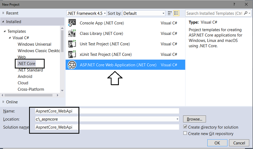Click the tree scroll left arrow
Screen dimensions: 253x149
pos(2,95)
